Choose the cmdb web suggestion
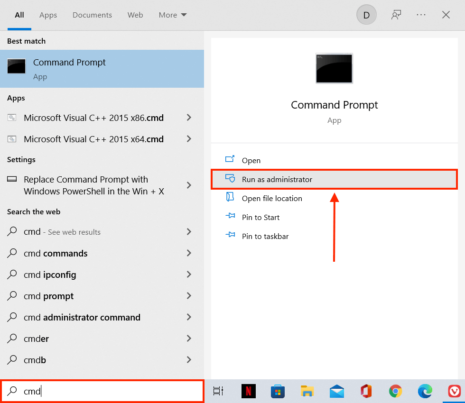 coord(35,360)
